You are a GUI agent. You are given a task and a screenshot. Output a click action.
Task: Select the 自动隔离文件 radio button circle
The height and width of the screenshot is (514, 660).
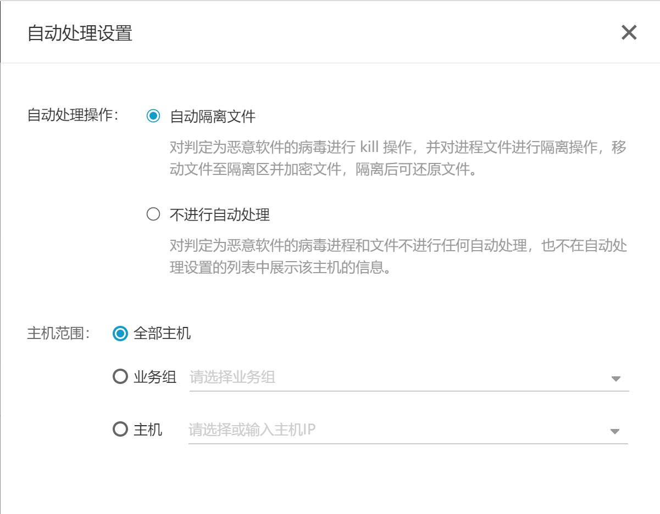click(x=153, y=116)
